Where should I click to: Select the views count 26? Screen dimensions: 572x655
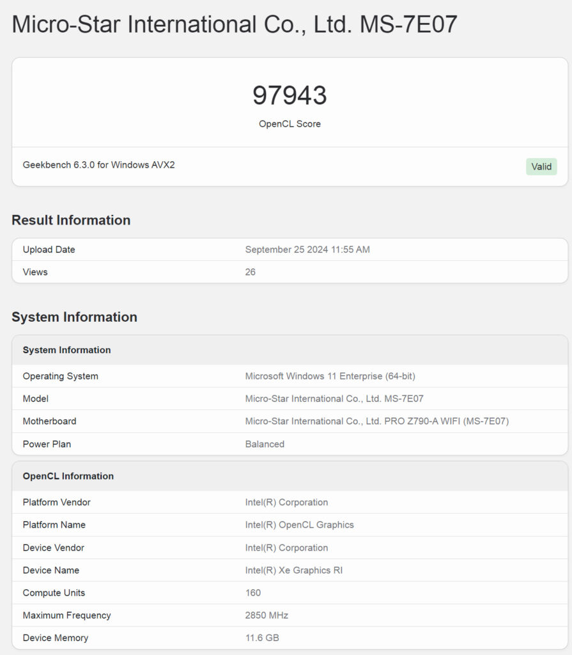[250, 272]
